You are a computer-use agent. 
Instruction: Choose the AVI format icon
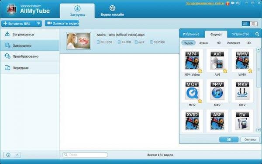click(217, 60)
